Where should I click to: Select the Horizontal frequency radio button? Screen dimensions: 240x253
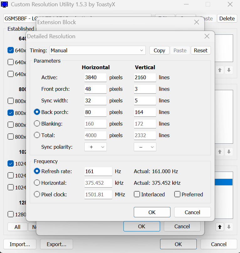click(37, 183)
